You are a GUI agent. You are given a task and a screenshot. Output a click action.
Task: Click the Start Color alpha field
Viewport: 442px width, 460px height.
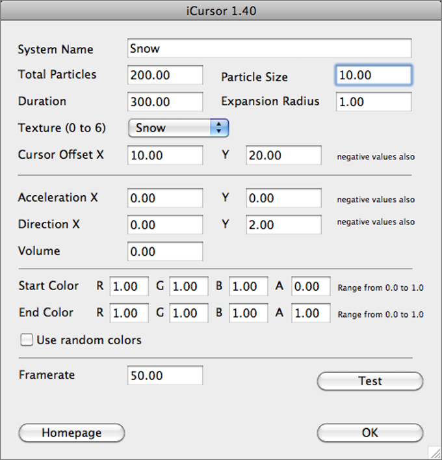[x=311, y=286]
